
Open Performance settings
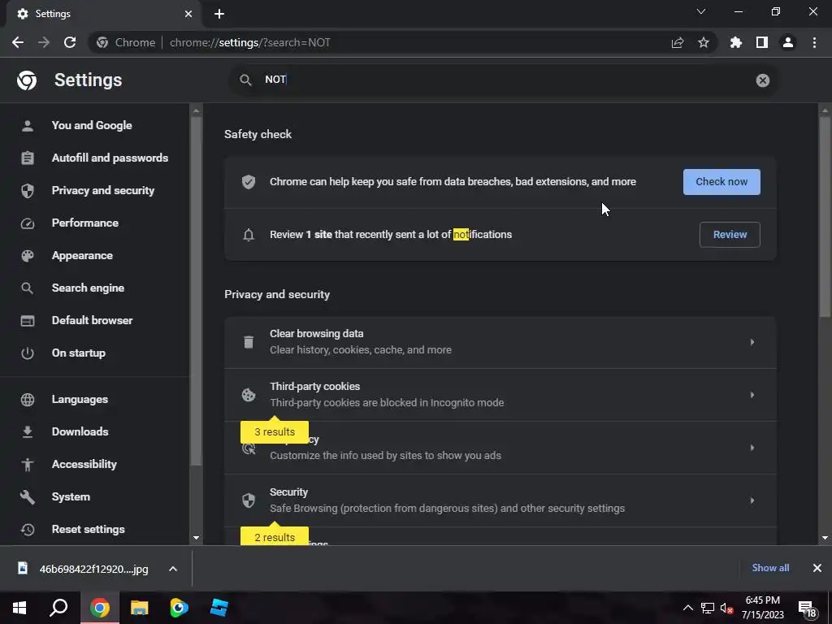[84, 223]
